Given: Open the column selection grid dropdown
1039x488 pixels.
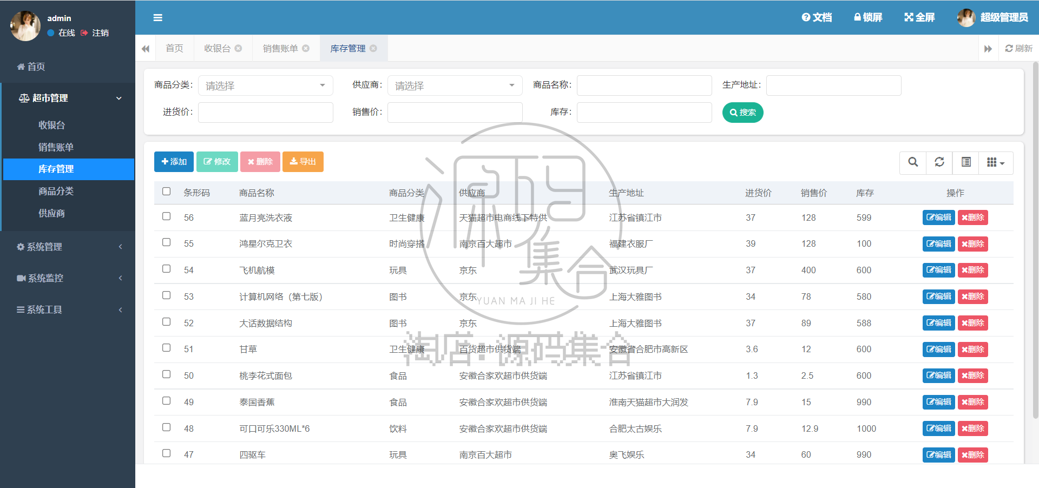Looking at the screenshot, I should click(996, 162).
